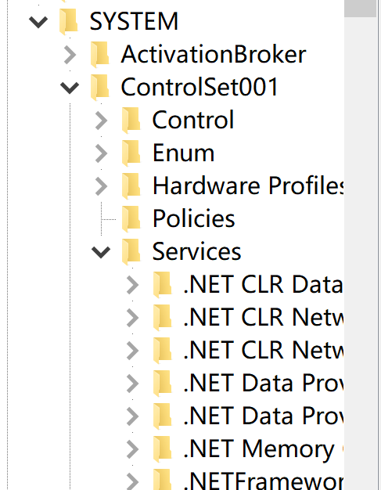Expand .NET Data Prov key directly above .NET Memory
381x490 pixels.
[x=132, y=416]
